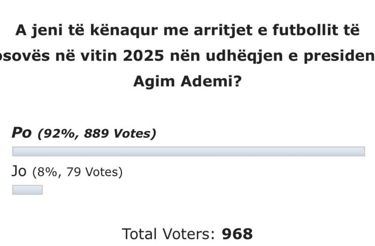Click the Jo results progress bar

pos(27,190)
